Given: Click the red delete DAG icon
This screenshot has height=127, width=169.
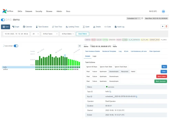Looking at the screenshot, I should point(166,26).
